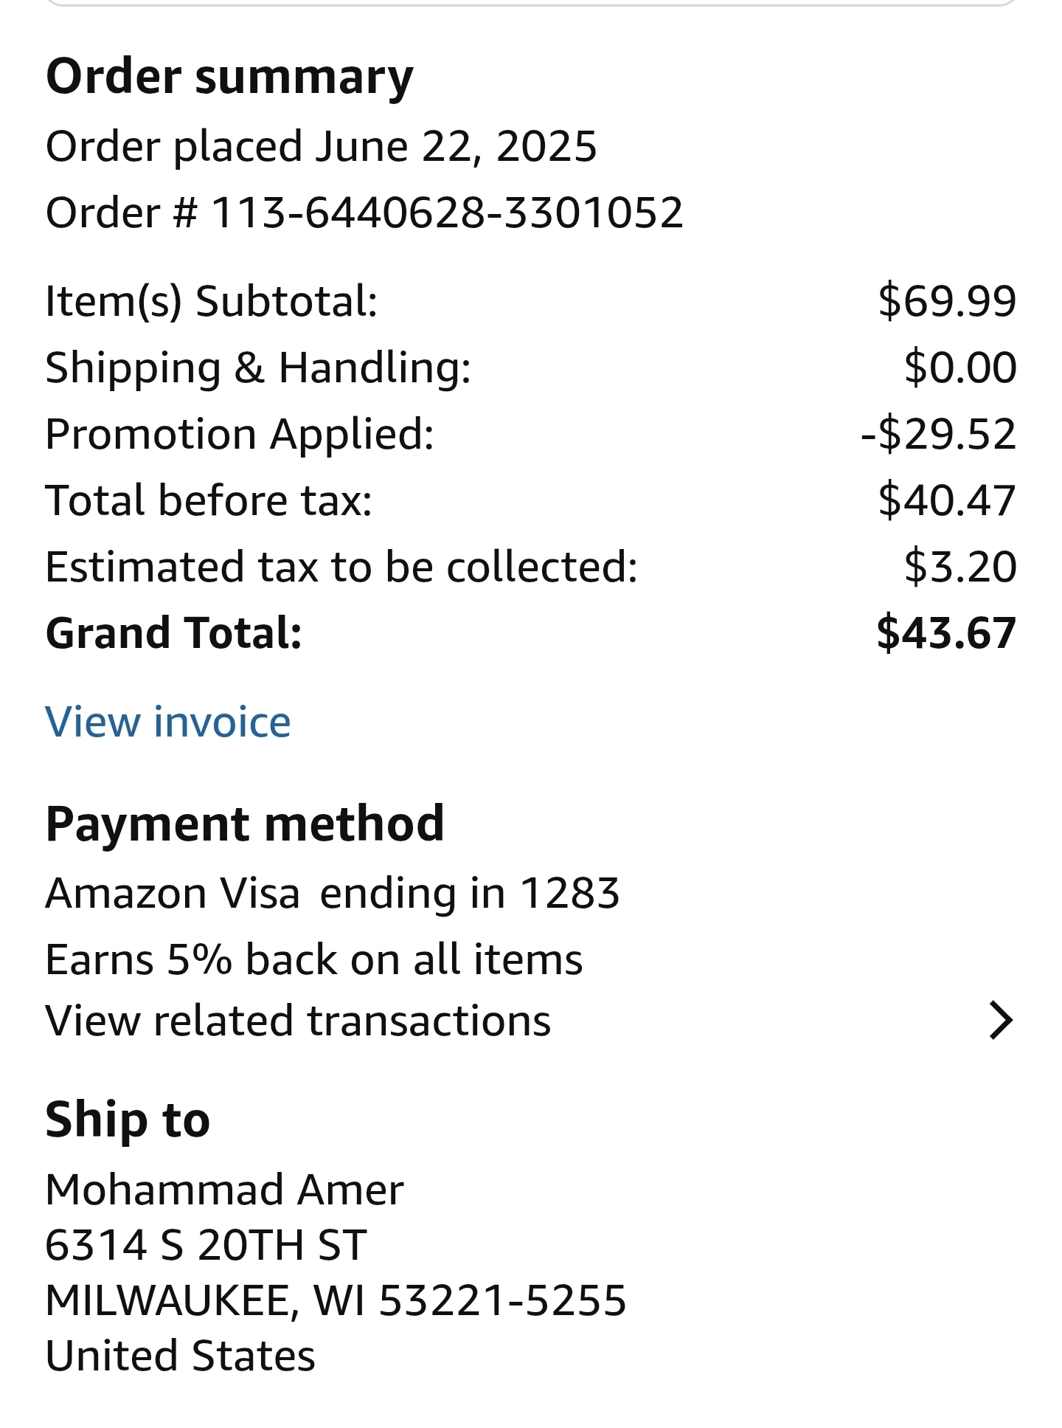Select order number 113-6440628-3301052
The image size is (1062, 1428).
pyautogui.click(x=447, y=213)
